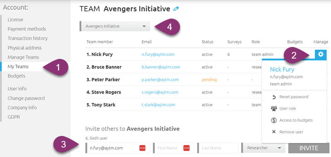Click email link p.parker@aytm.com
This screenshot has width=331, height=157.
point(160,80)
